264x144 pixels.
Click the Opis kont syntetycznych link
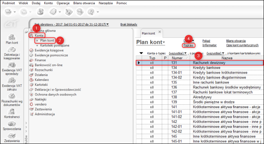[242, 45]
